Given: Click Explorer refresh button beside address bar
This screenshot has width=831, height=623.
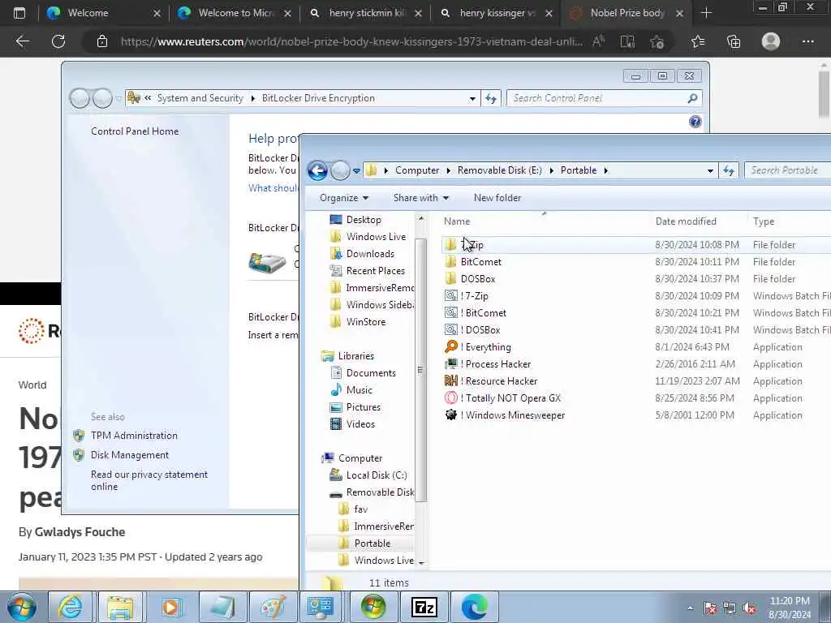Looking at the screenshot, I should point(729,170).
